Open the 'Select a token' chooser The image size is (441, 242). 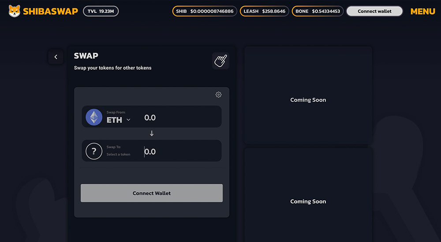(x=118, y=154)
